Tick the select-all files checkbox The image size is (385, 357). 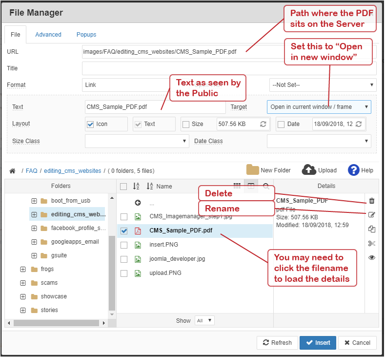[x=123, y=187]
